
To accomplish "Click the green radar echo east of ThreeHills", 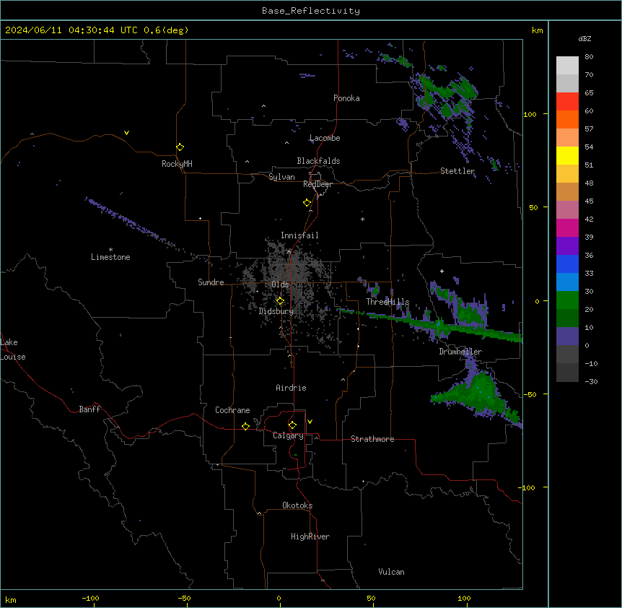I will (471, 314).
